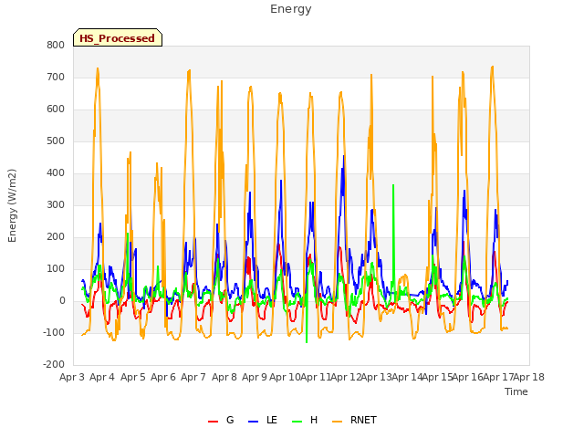The width and height of the screenshot is (584, 438).
Task: Click the -100 y-axis tick label
Action: click(x=54, y=332)
